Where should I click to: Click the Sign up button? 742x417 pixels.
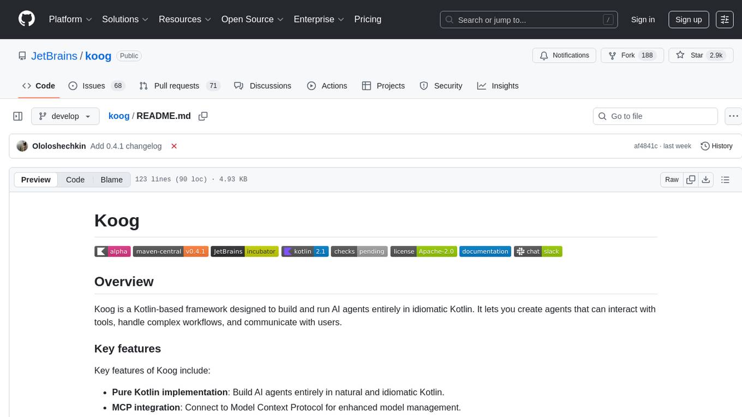coord(689,20)
